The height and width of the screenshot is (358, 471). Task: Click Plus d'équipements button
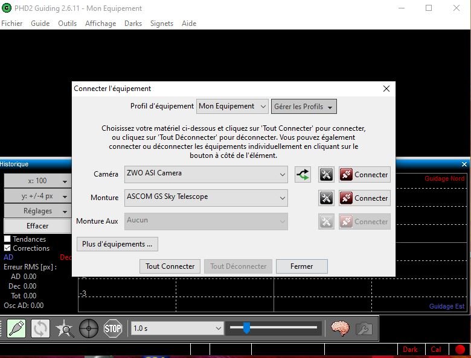point(117,244)
